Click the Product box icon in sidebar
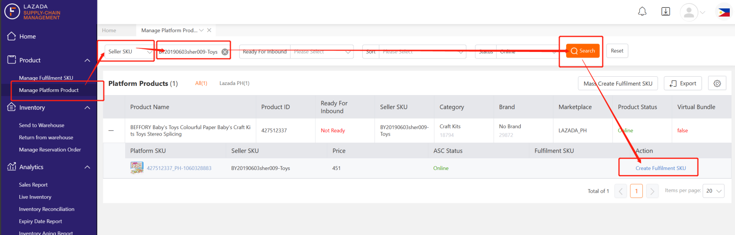The width and height of the screenshot is (735, 235). tap(12, 60)
